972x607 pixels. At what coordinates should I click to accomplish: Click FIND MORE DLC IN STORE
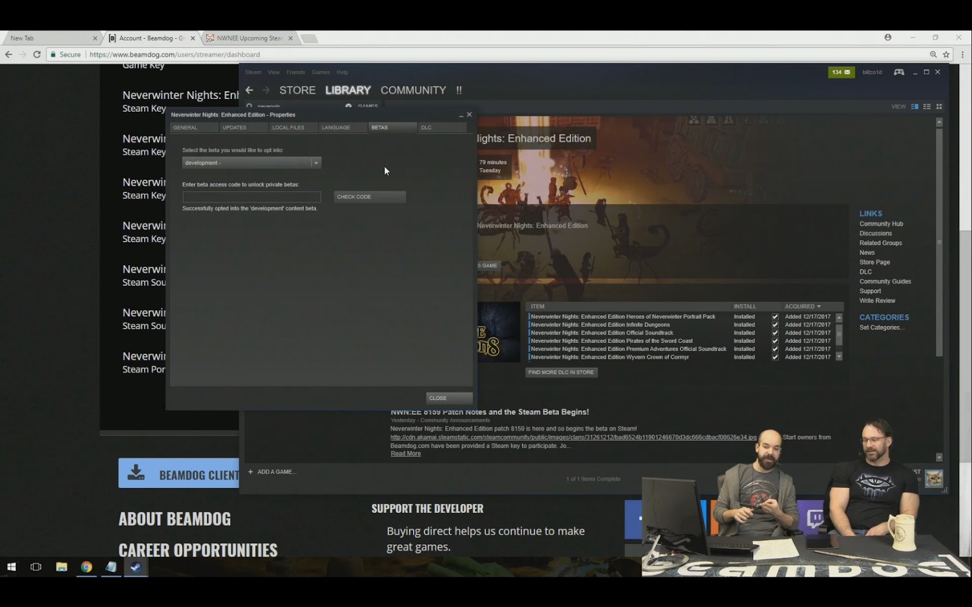point(561,372)
